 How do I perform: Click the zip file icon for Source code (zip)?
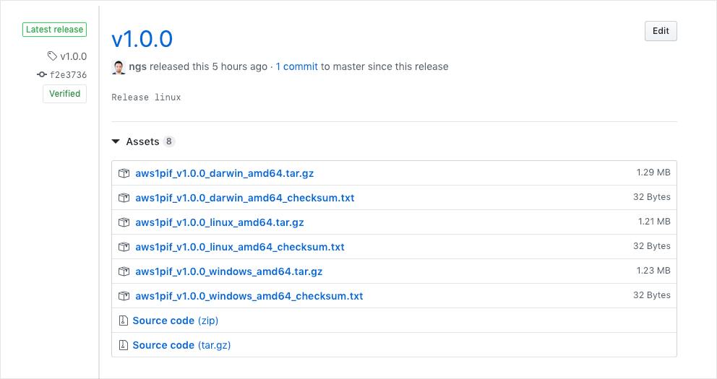(124, 321)
